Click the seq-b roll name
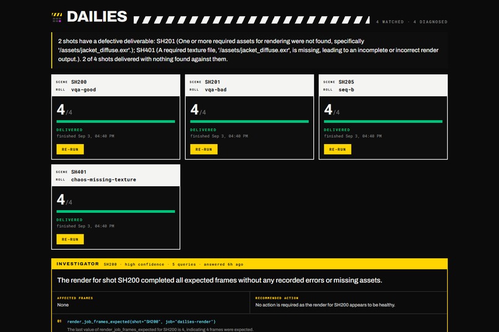Image resolution: width=499 pixels, height=332 pixels. coord(346,90)
